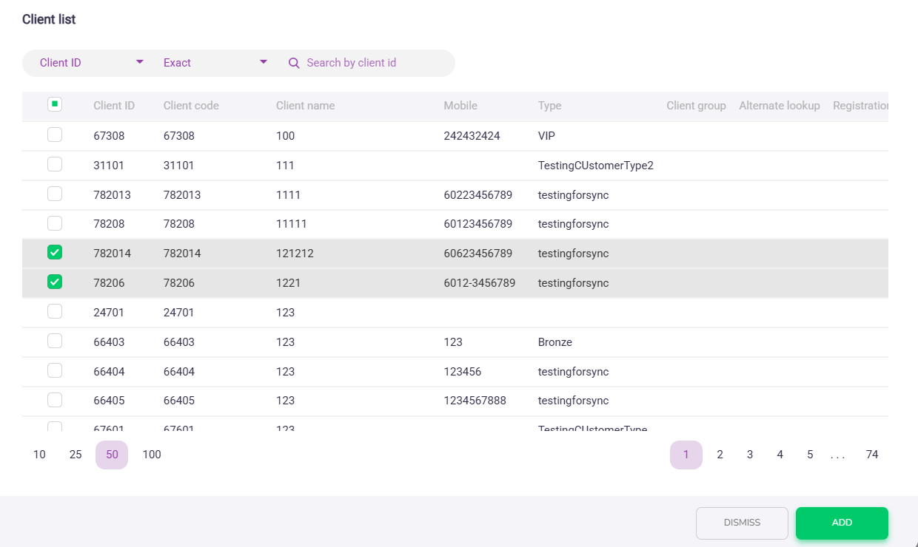The height and width of the screenshot is (547, 918).
Task: Show 10 rows per page
Action: pyautogui.click(x=39, y=455)
